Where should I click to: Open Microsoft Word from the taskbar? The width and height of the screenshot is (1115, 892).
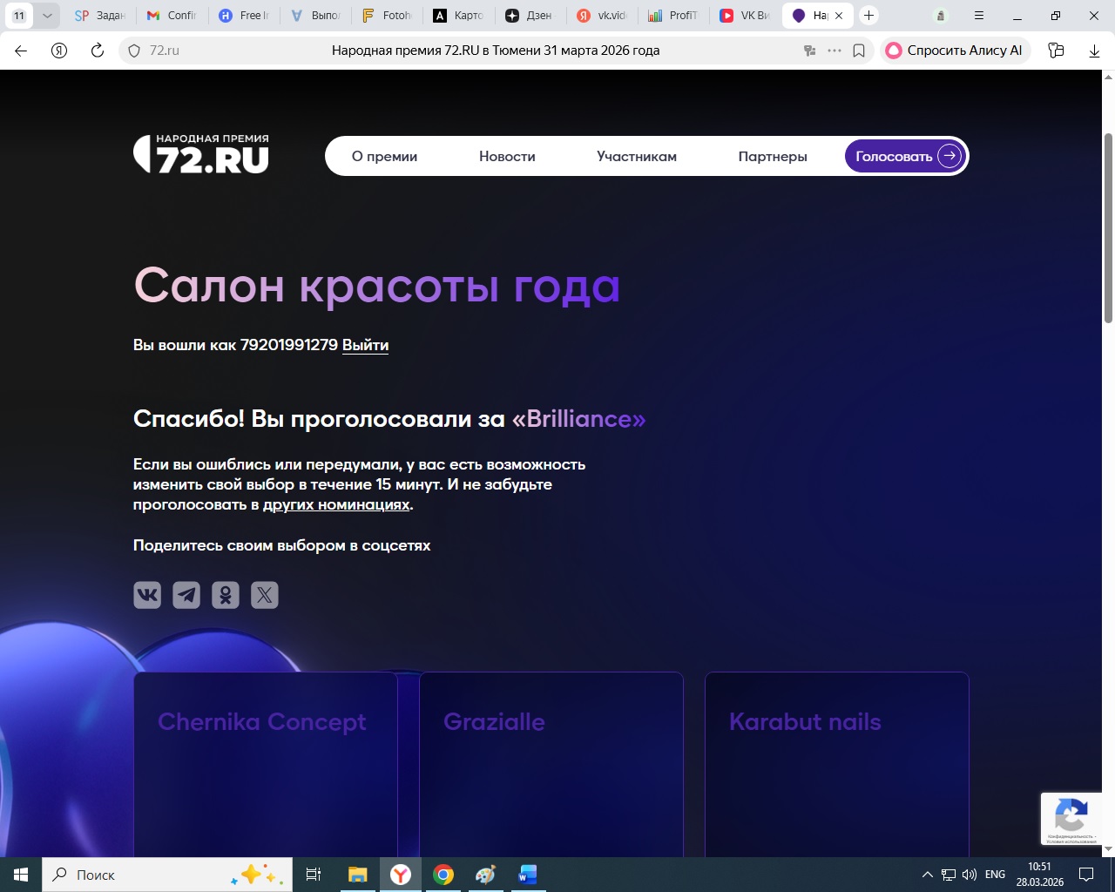528,875
